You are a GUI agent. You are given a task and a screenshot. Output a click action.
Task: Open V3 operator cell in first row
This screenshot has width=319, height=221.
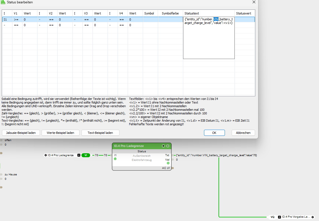87,19
